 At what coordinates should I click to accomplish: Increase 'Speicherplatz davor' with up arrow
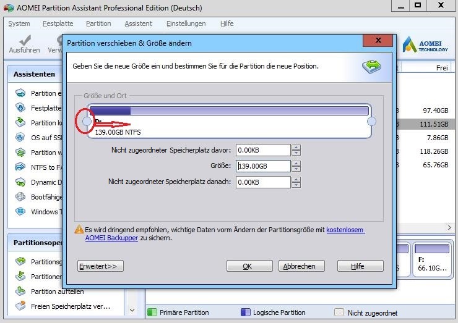point(296,147)
